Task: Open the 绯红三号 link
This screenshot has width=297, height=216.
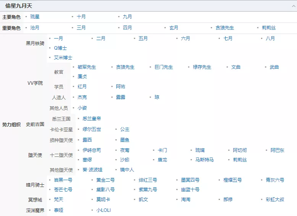Action: (148, 180)
